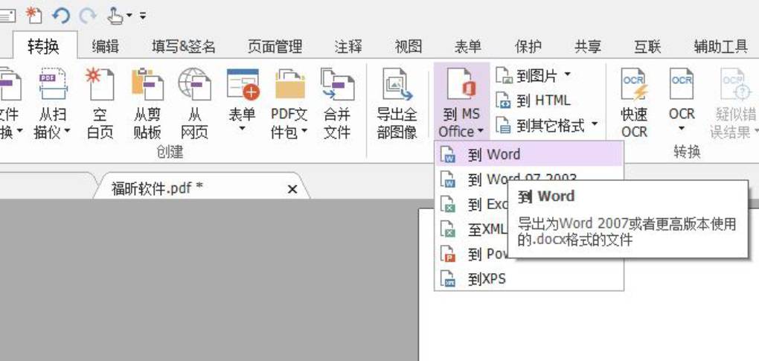This screenshot has height=361, width=759.
Task: Click the PDF文件包 portfolio icon
Action: coord(289,84)
